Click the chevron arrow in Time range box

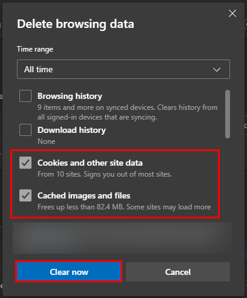[x=217, y=70]
